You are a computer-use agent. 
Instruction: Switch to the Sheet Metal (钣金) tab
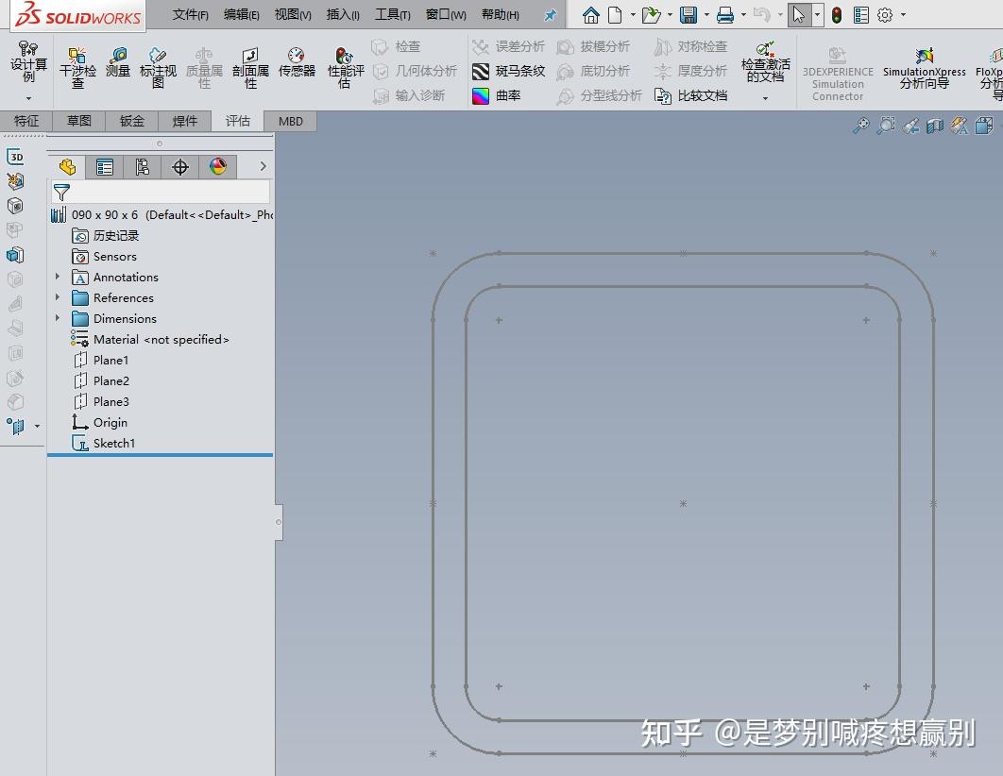[x=132, y=121]
